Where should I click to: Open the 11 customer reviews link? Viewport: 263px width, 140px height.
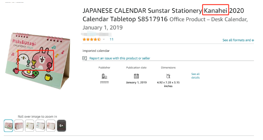(x=111, y=39)
